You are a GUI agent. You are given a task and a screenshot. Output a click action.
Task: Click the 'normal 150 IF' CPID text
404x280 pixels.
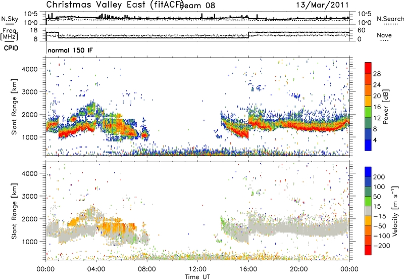coord(70,50)
